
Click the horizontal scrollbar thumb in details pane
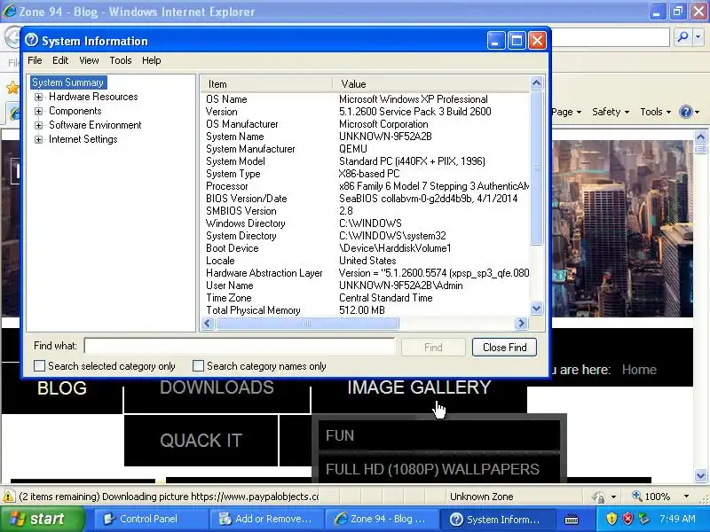307,323
